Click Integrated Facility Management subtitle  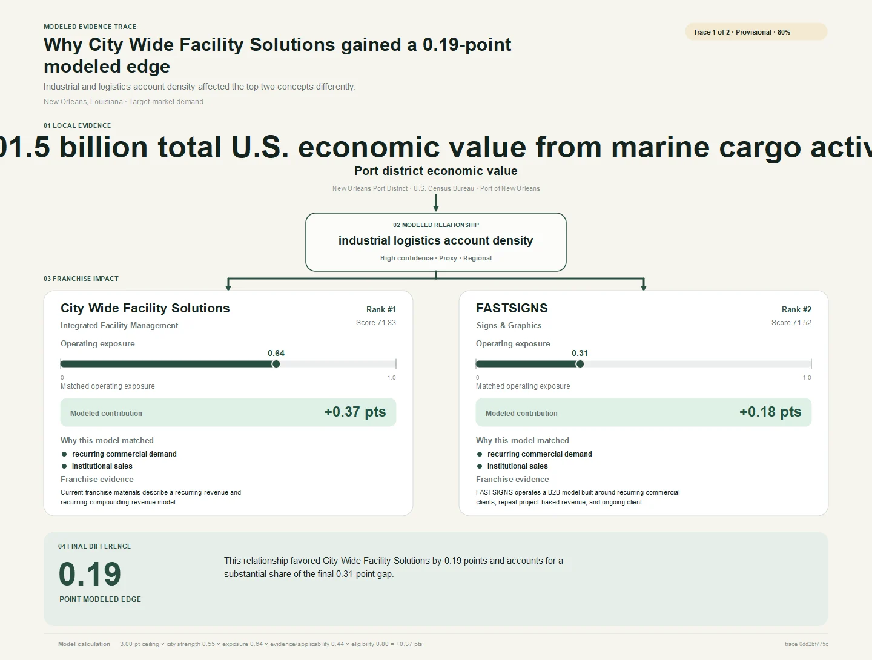tap(119, 326)
